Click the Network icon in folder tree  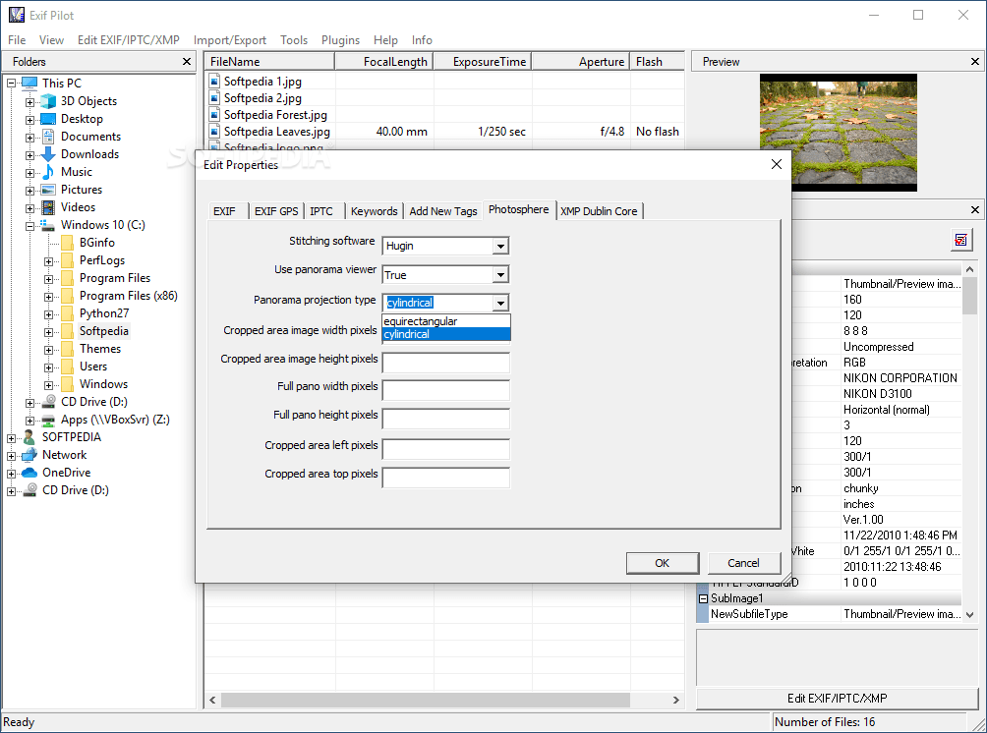(29, 455)
